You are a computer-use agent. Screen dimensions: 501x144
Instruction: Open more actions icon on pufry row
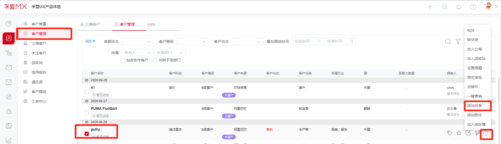486,133
